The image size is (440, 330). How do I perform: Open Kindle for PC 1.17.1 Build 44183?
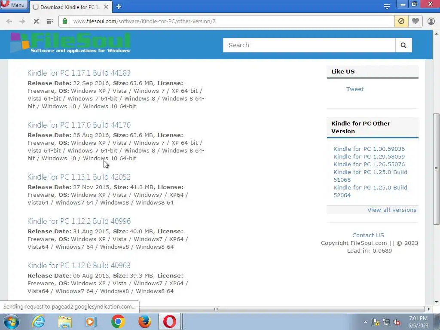pyautogui.click(x=79, y=73)
